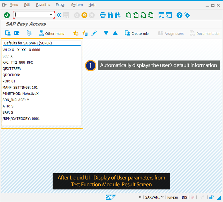Click the Print icon
Viewport: 223px width, 202px height.
point(103,15)
